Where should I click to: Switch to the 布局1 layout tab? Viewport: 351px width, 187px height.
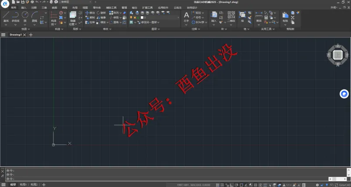point(23,185)
